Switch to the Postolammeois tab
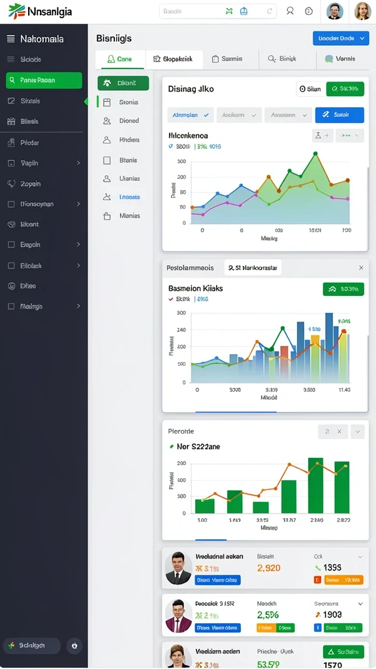Screen dimensions: 376x669 (190, 268)
